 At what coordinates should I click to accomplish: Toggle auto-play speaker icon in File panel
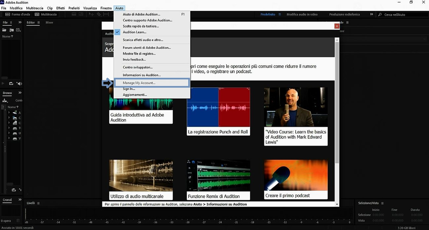[x=19, y=83]
